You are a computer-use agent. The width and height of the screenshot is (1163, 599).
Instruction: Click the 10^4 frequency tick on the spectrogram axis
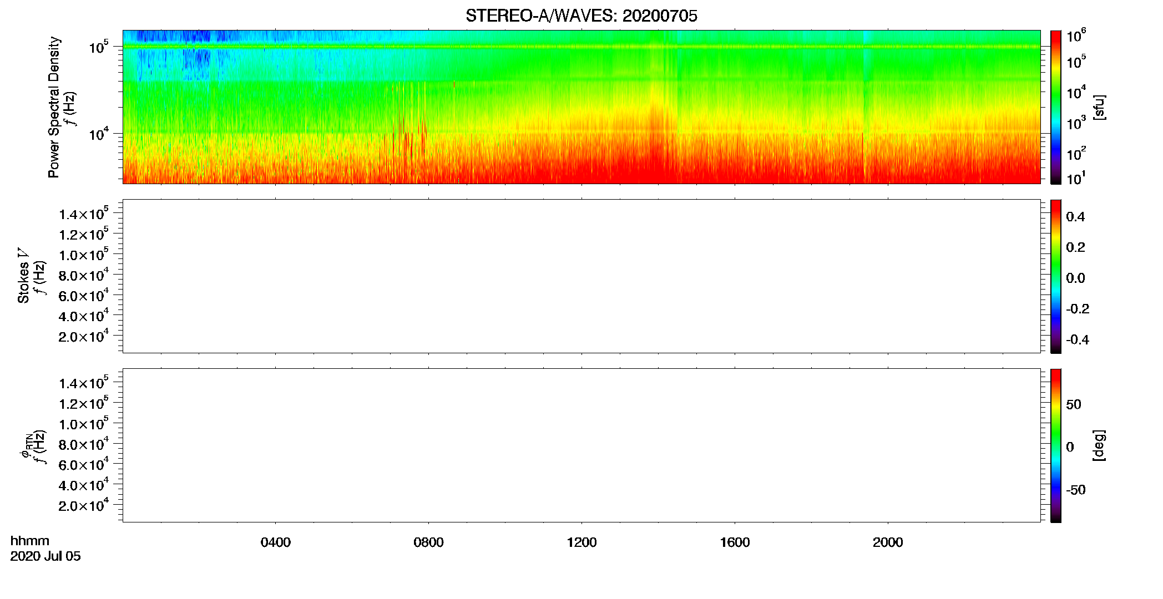[x=99, y=133]
